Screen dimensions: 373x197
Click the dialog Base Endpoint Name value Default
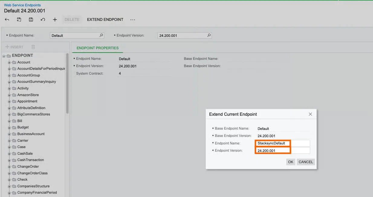pyautogui.click(x=263, y=129)
